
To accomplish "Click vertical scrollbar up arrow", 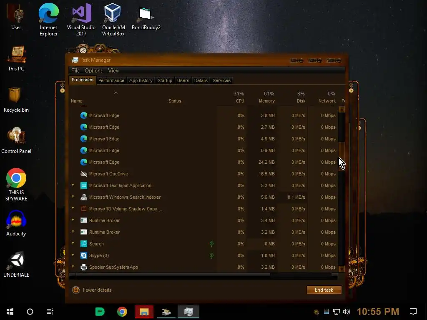I will pyautogui.click(x=342, y=110).
